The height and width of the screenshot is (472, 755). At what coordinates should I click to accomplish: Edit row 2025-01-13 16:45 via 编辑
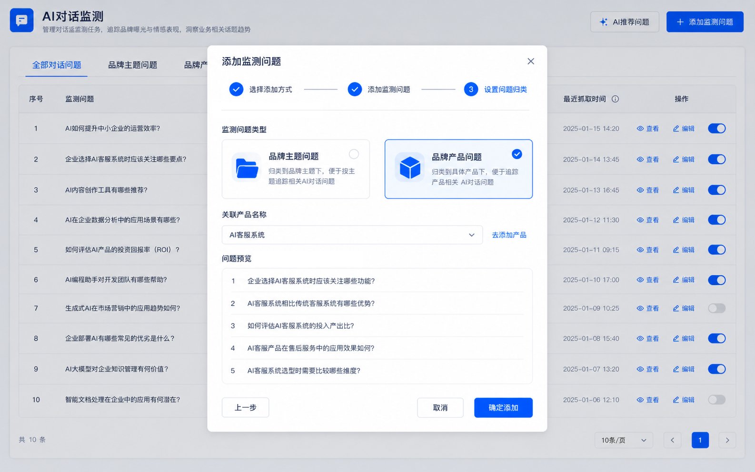(x=684, y=190)
